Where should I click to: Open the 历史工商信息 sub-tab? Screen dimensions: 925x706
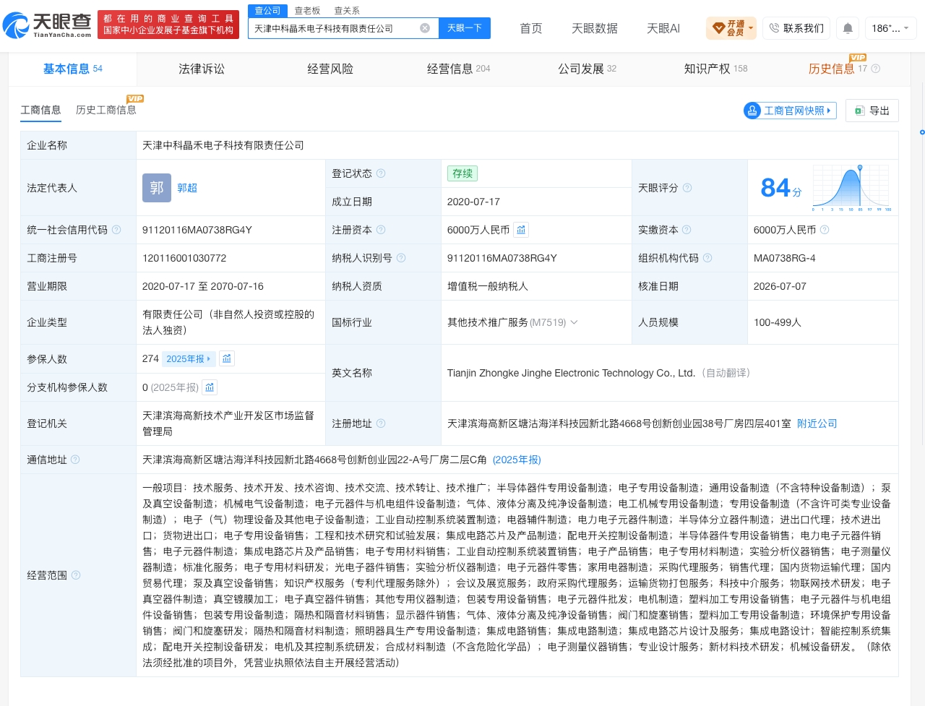click(x=106, y=110)
